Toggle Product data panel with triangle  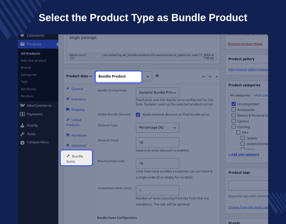point(217,76)
